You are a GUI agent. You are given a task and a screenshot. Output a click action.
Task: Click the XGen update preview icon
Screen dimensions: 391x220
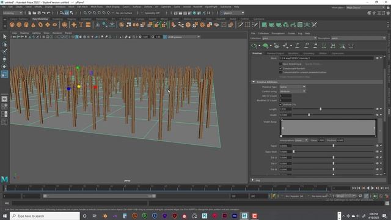click(254, 46)
